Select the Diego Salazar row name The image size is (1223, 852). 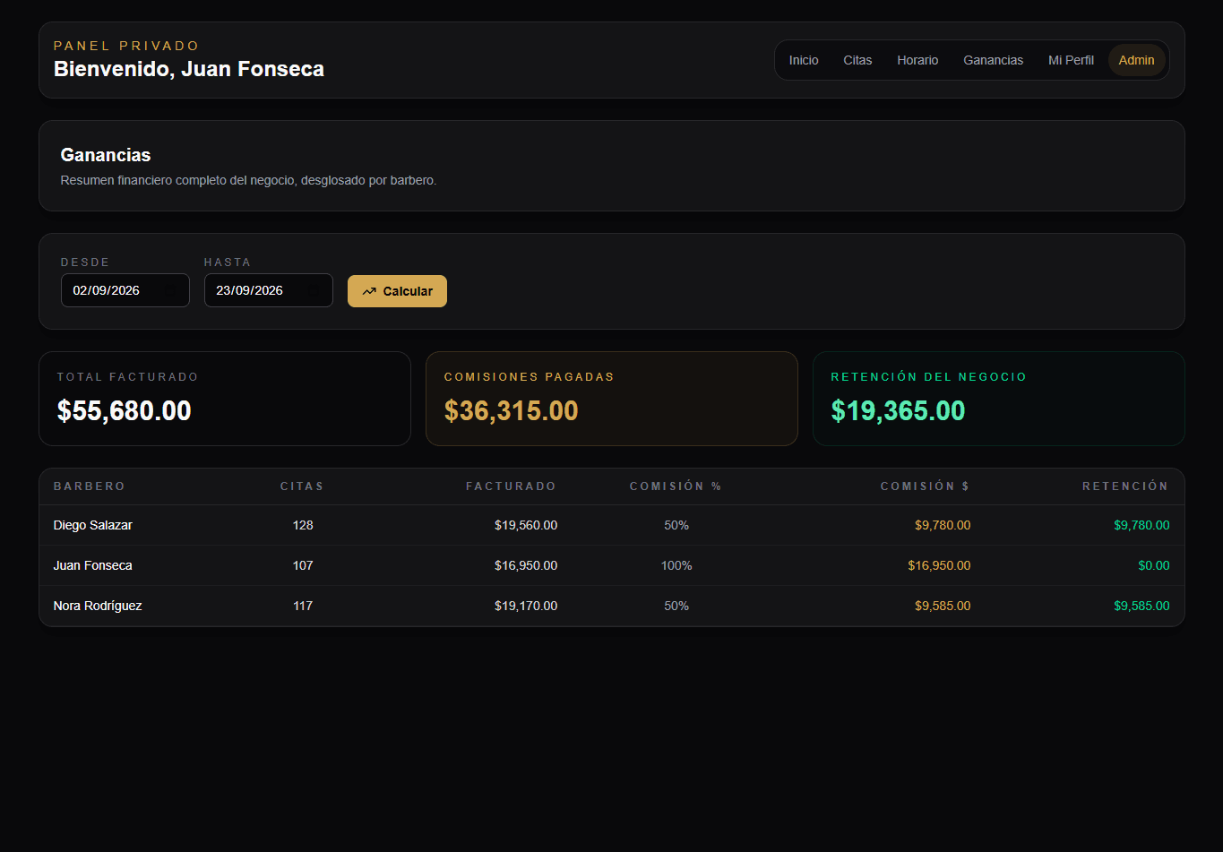coord(93,525)
